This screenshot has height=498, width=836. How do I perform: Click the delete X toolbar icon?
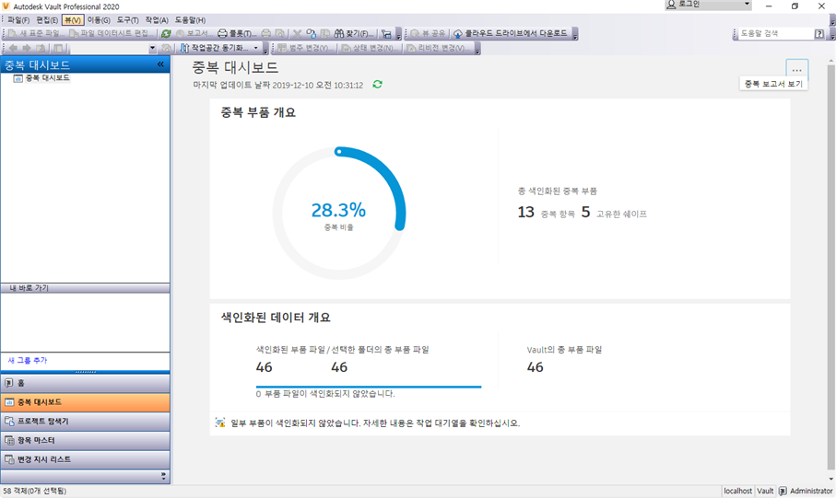pos(298,33)
